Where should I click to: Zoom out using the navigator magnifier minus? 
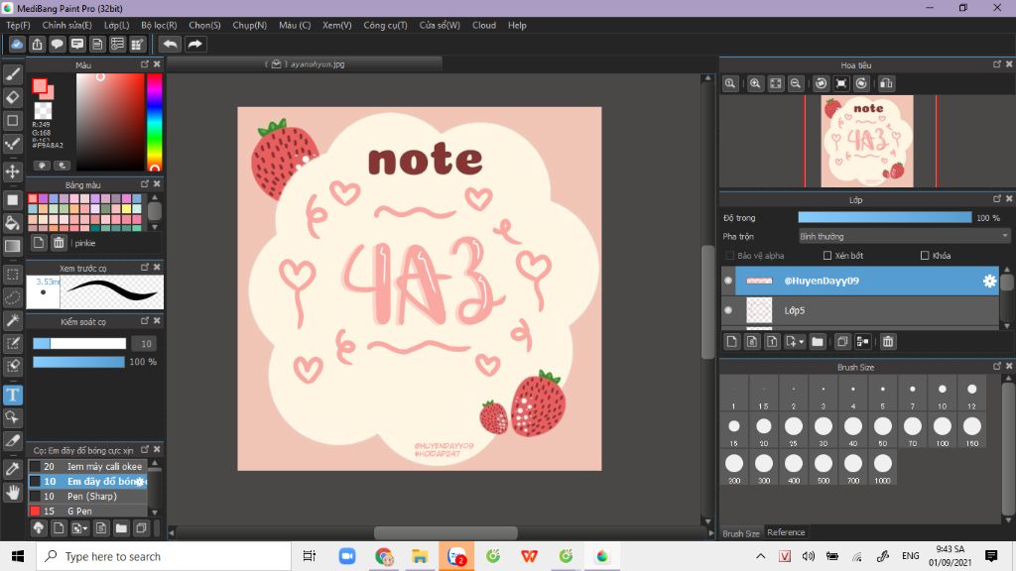click(796, 83)
